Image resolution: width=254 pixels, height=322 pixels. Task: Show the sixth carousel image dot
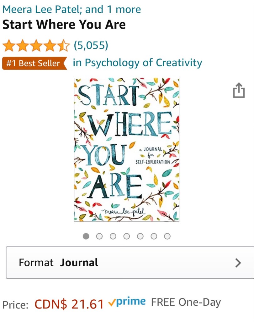pyautogui.click(x=154, y=236)
